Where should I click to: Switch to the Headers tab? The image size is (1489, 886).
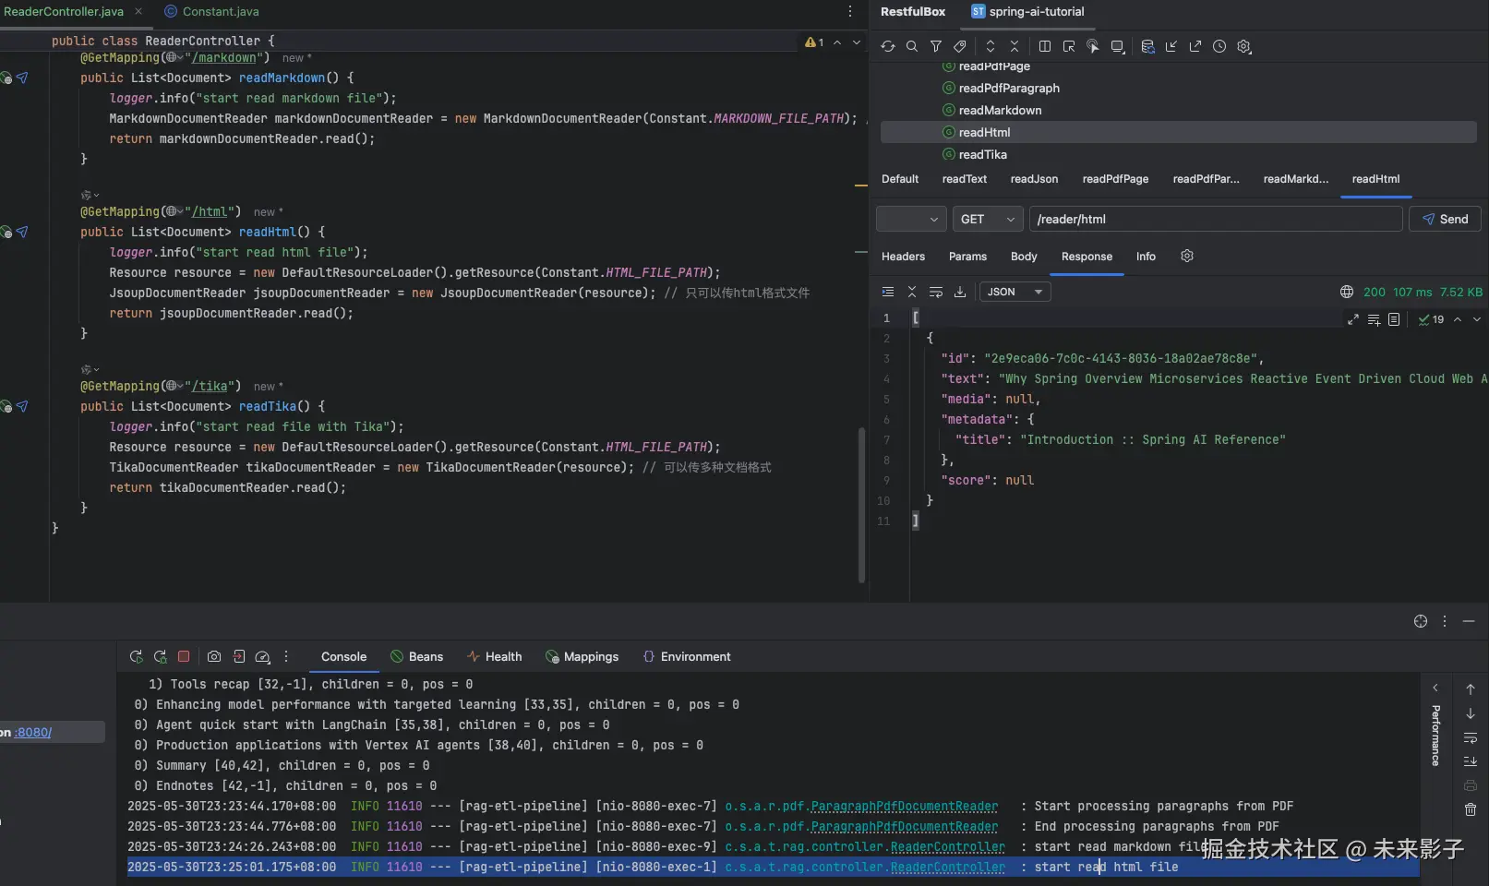pos(903,257)
